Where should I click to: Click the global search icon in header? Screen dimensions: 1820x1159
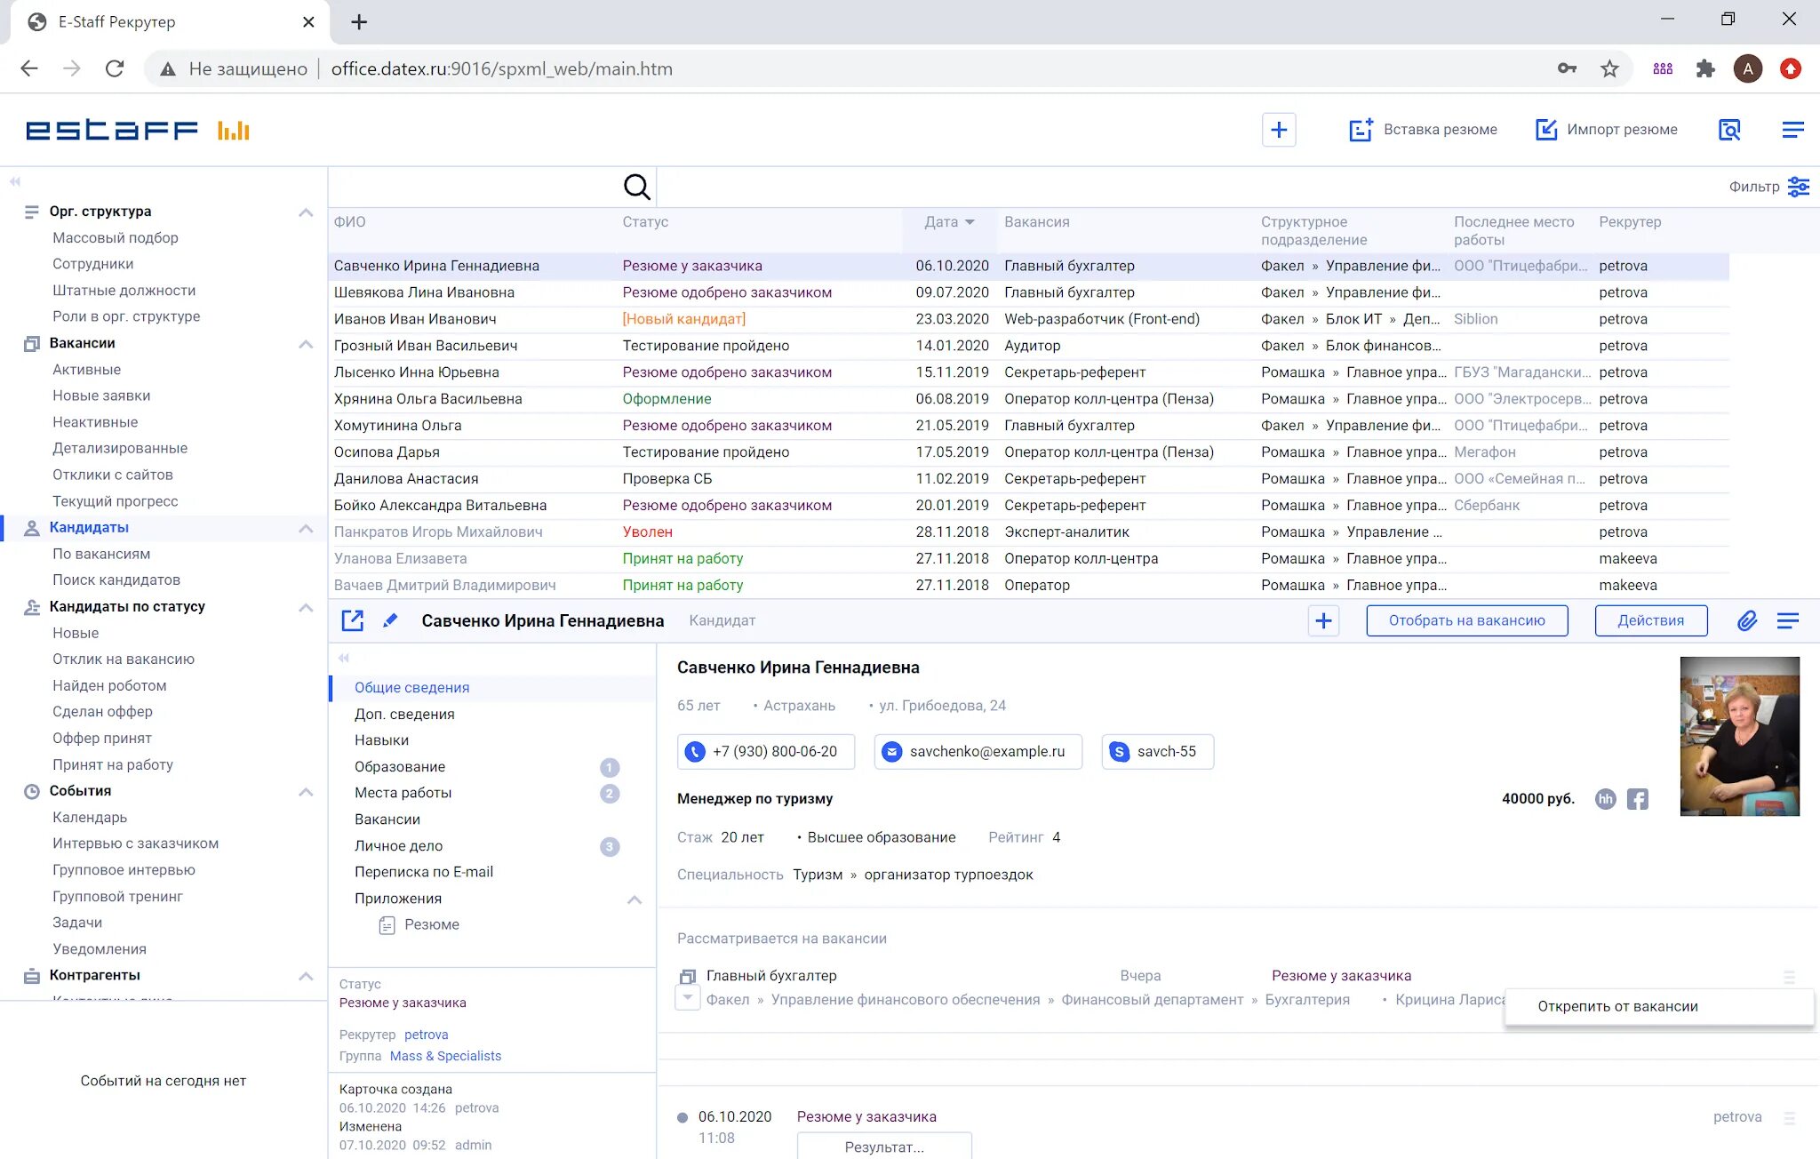pos(1729,130)
